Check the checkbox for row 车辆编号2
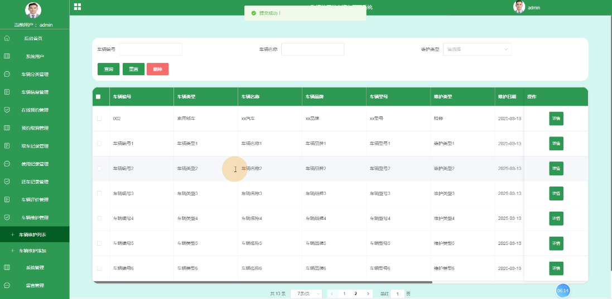Viewport: 612px width, 299px height. click(99, 168)
